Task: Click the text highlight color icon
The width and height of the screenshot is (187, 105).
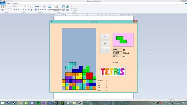Action: pos(28,10)
